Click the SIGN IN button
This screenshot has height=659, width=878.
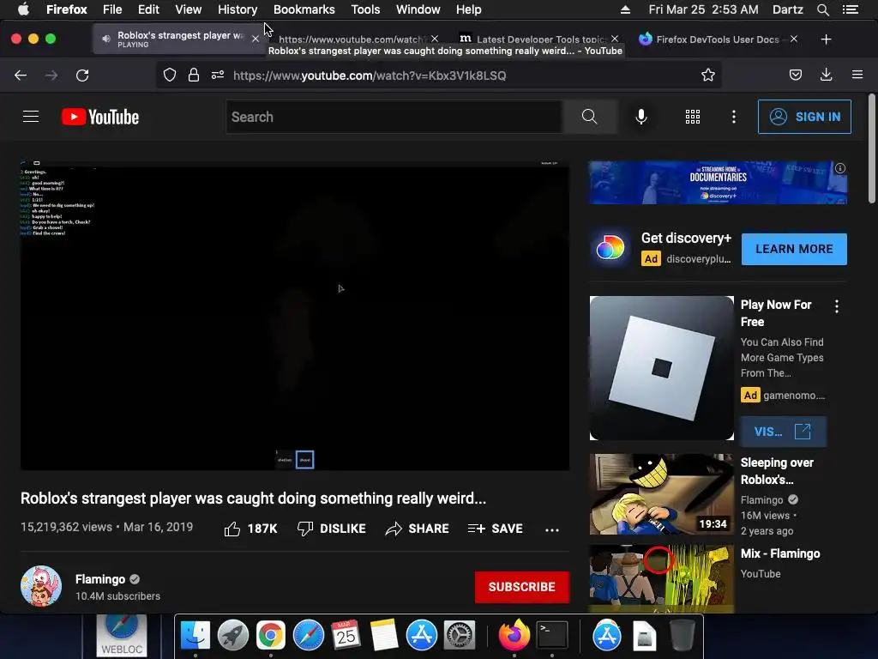pos(804,117)
